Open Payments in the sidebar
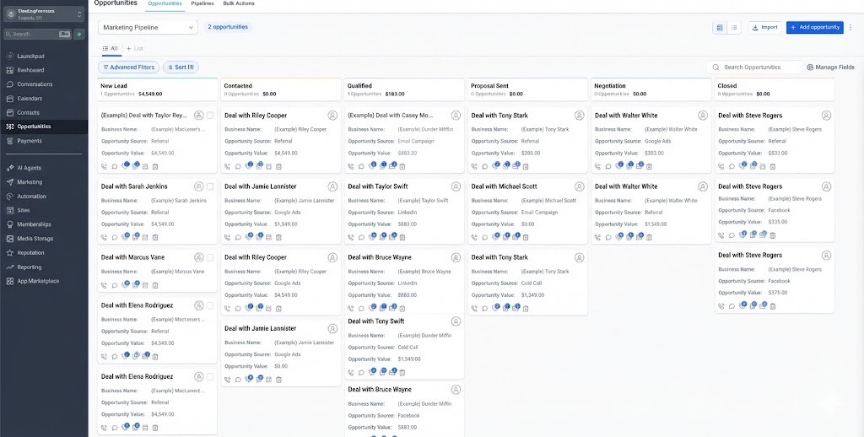 coord(29,141)
